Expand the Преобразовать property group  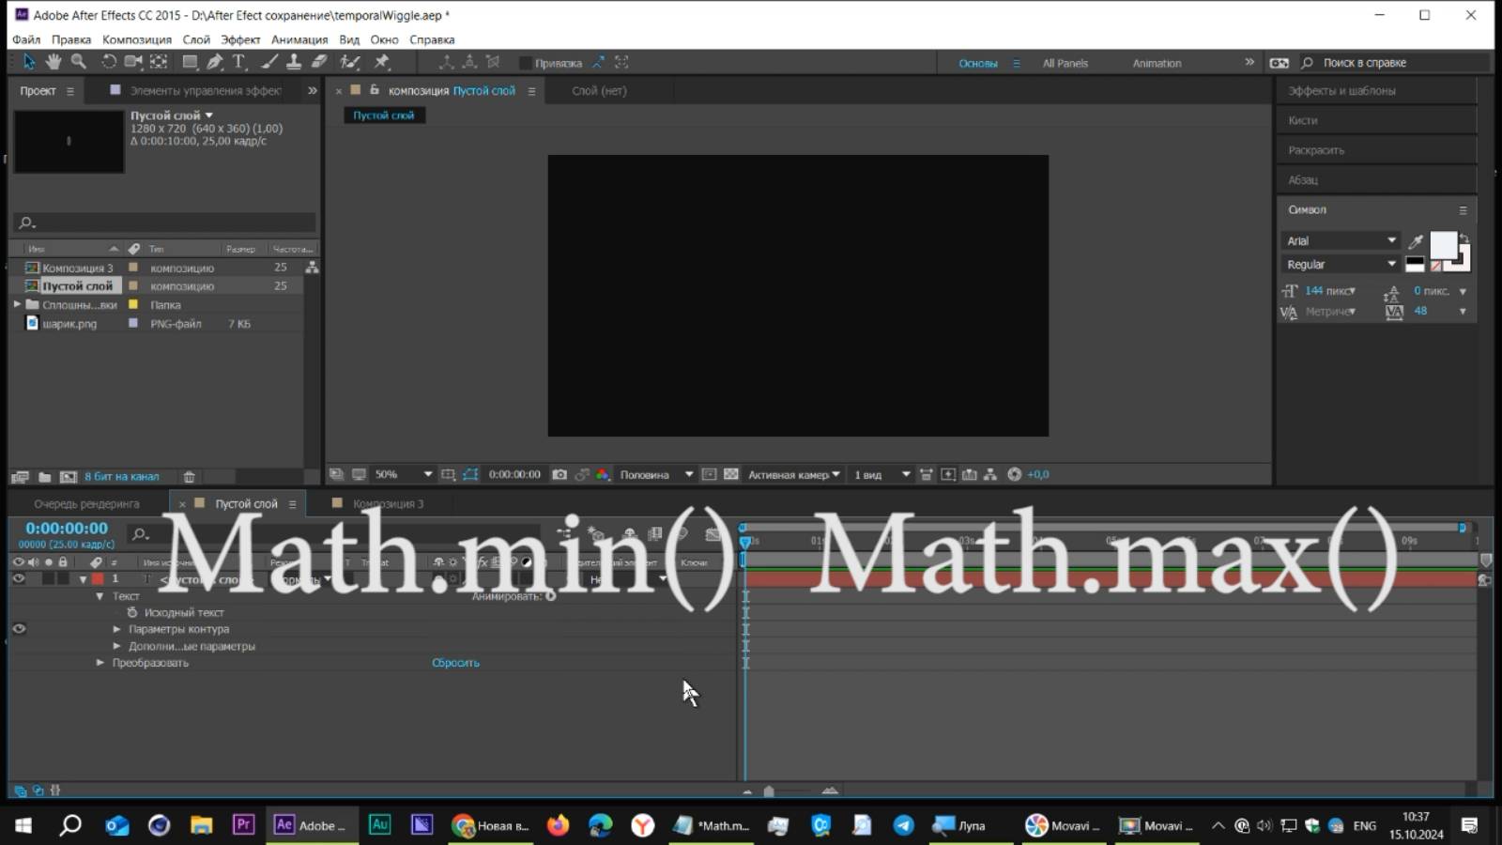tap(100, 662)
